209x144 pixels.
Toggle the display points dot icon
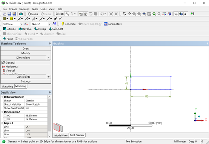[185, 14]
